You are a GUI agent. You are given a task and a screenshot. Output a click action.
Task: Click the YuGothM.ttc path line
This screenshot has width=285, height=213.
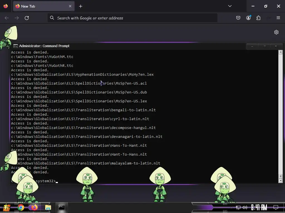42,57
